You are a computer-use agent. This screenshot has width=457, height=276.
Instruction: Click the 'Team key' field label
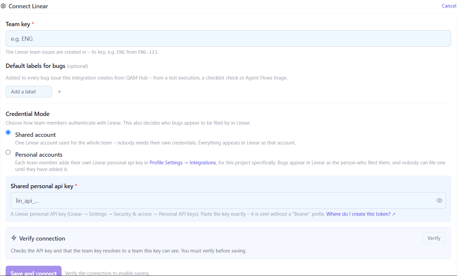pos(18,24)
